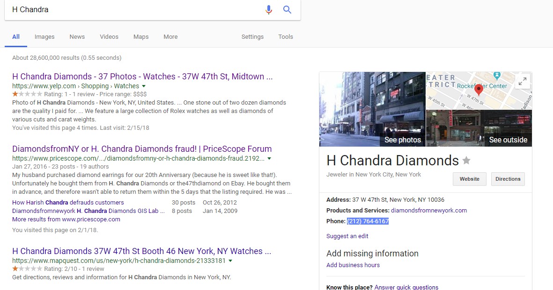Click the 'Rating: 2/10 - 1 review' text
The image size is (553, 290).
(74, 269)
